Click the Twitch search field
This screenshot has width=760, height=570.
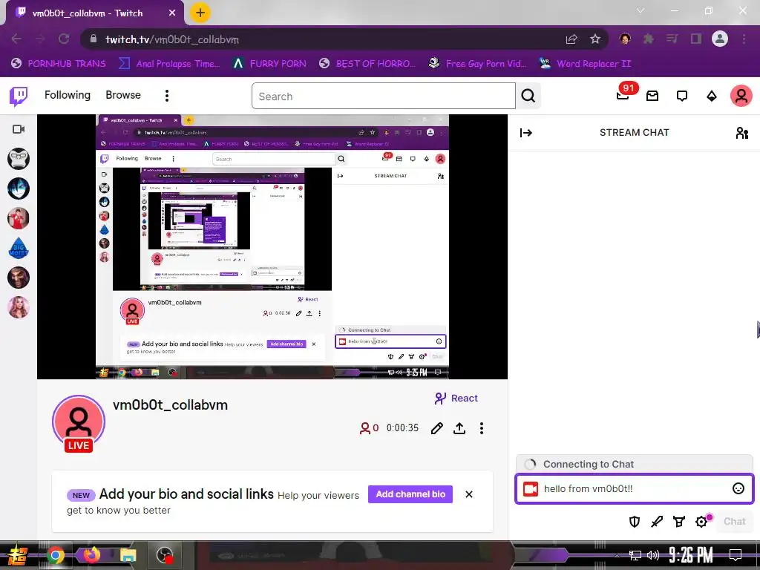coord(384,96)
